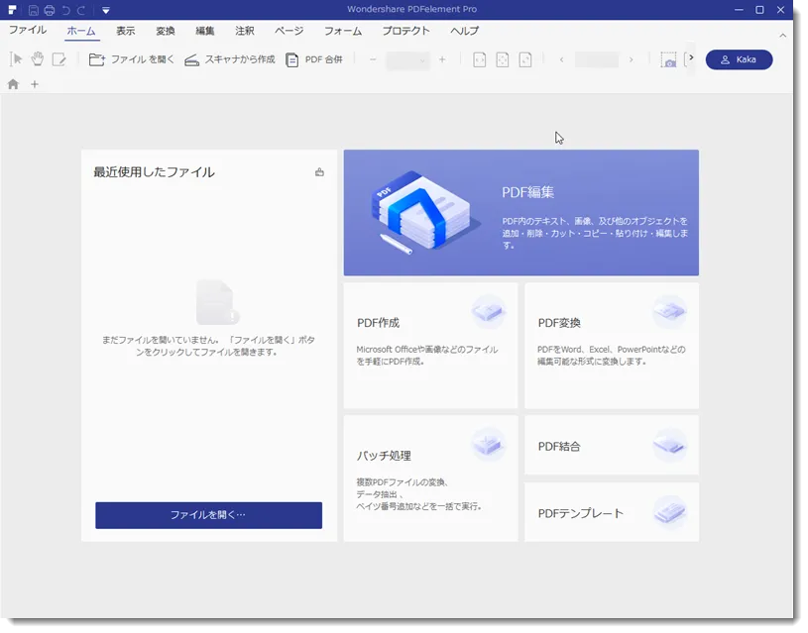
Task: Switch to the 表示 tab
Action: (125, 31)
